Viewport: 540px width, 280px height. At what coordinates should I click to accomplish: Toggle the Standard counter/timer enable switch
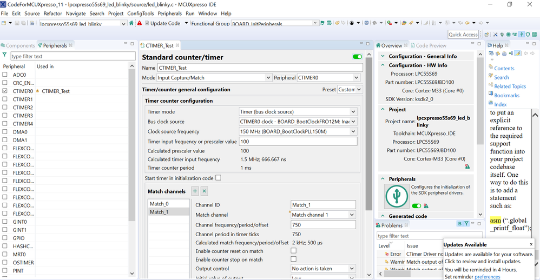358,57
